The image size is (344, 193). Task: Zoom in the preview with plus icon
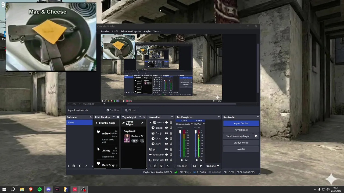80,104
